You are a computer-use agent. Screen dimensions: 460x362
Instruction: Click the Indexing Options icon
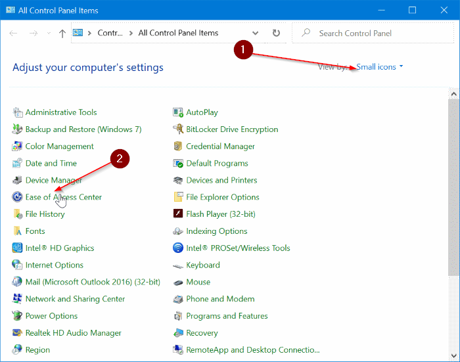coord(178,231)
